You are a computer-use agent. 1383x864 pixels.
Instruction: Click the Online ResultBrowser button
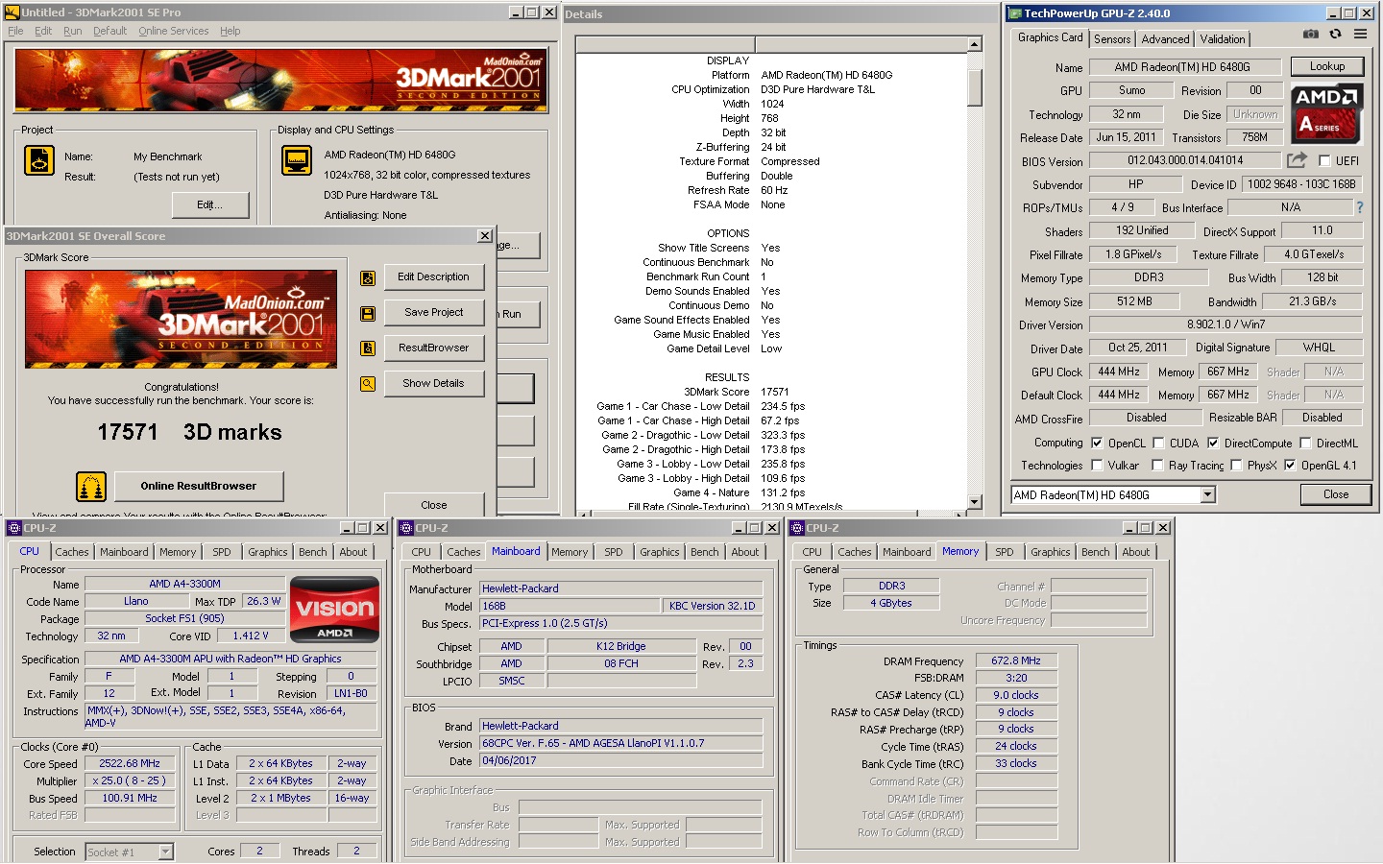click(199, 487)
